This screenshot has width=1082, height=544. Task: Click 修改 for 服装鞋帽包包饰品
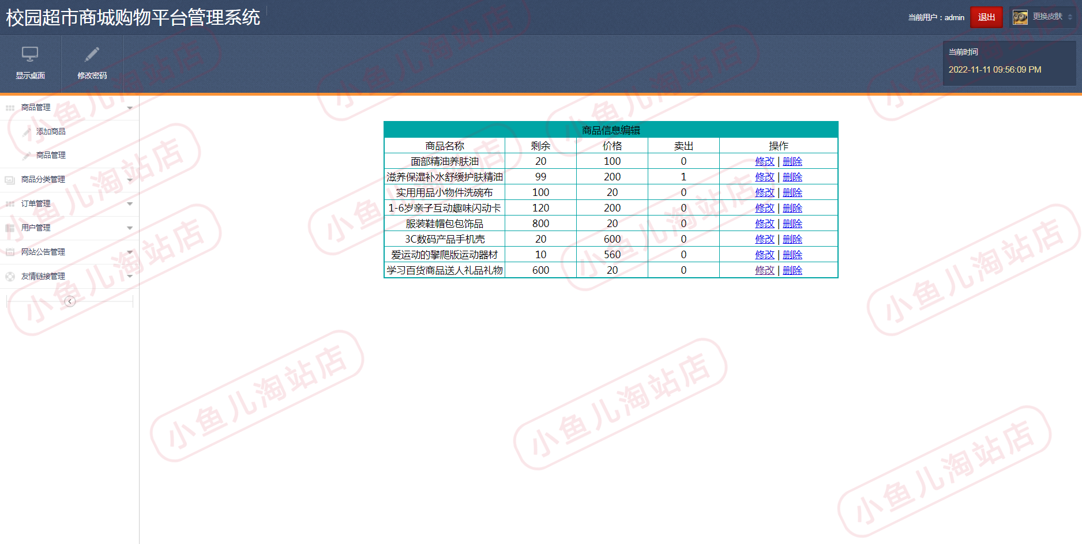[x=765, y=224]
